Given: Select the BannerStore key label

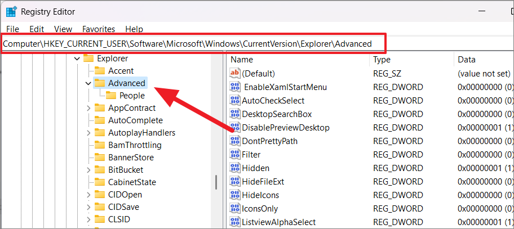Looking at the screenshot, I should pyautogui.click(x=131, y=158).
